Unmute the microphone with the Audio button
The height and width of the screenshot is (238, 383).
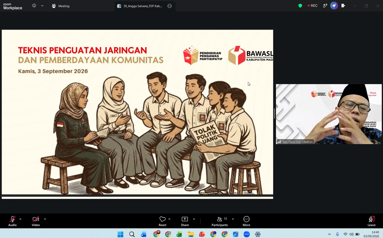(x=12, y=221)
